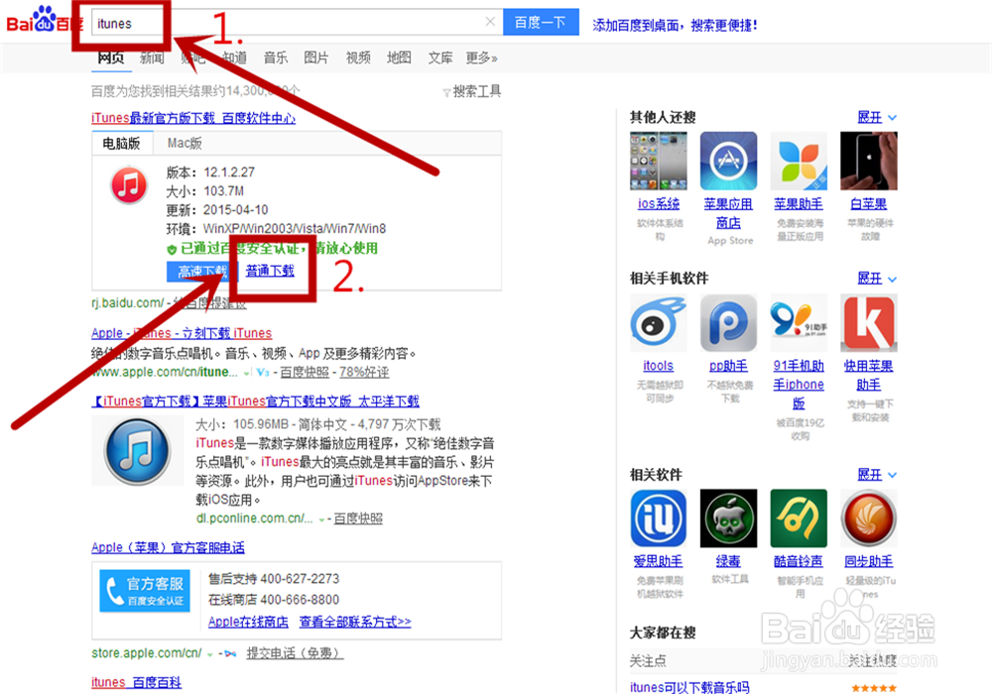Screen dimensions: 992x694
Task: Click the 白苹果 phone thumbnail
Action: (869, 161)
